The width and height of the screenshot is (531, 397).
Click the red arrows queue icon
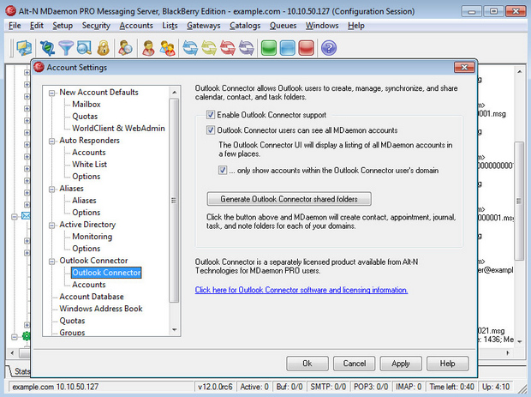pyautogui.click(x=228, y=48)
